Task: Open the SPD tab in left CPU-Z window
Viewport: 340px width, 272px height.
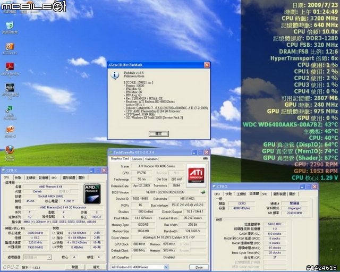Action: 54,178
